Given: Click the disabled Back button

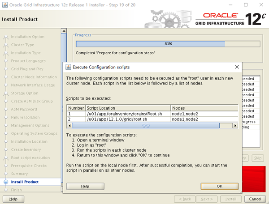Looking at the screenshot, I should 185,199.
